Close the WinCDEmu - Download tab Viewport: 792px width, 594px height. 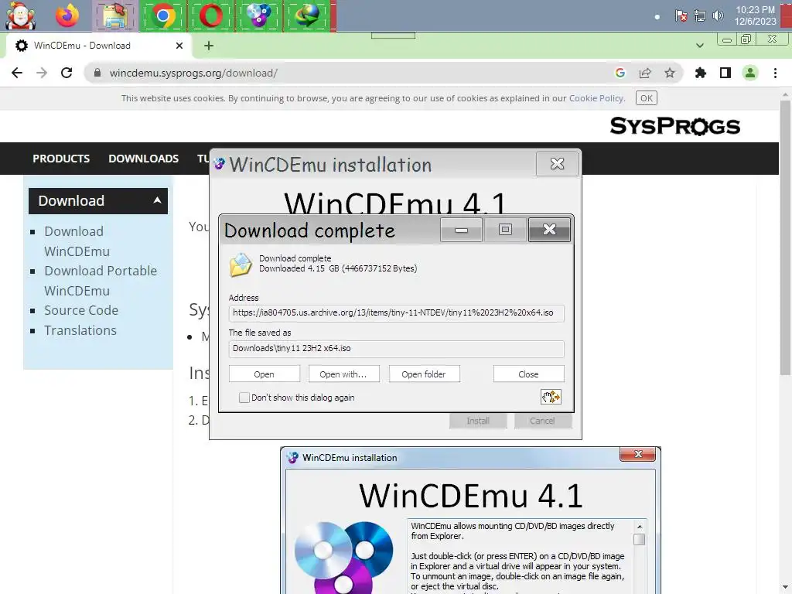[179, 46]
